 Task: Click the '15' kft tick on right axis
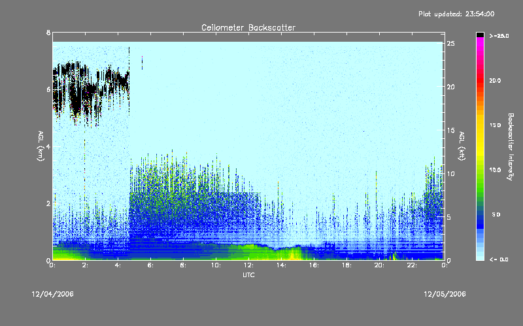[x=450, y=130]
